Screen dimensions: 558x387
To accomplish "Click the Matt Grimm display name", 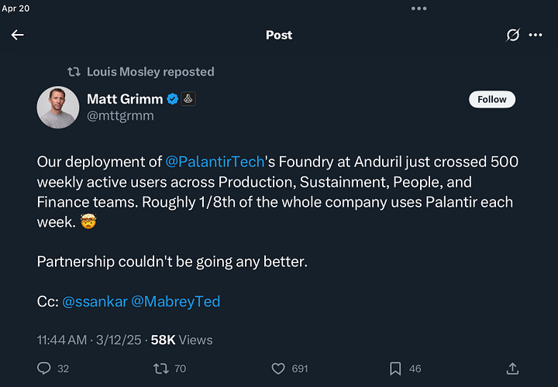I will tap(124, 99).
